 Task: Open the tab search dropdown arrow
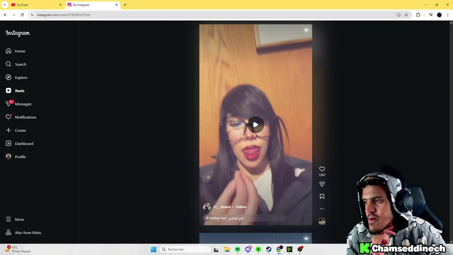(5, 5)
